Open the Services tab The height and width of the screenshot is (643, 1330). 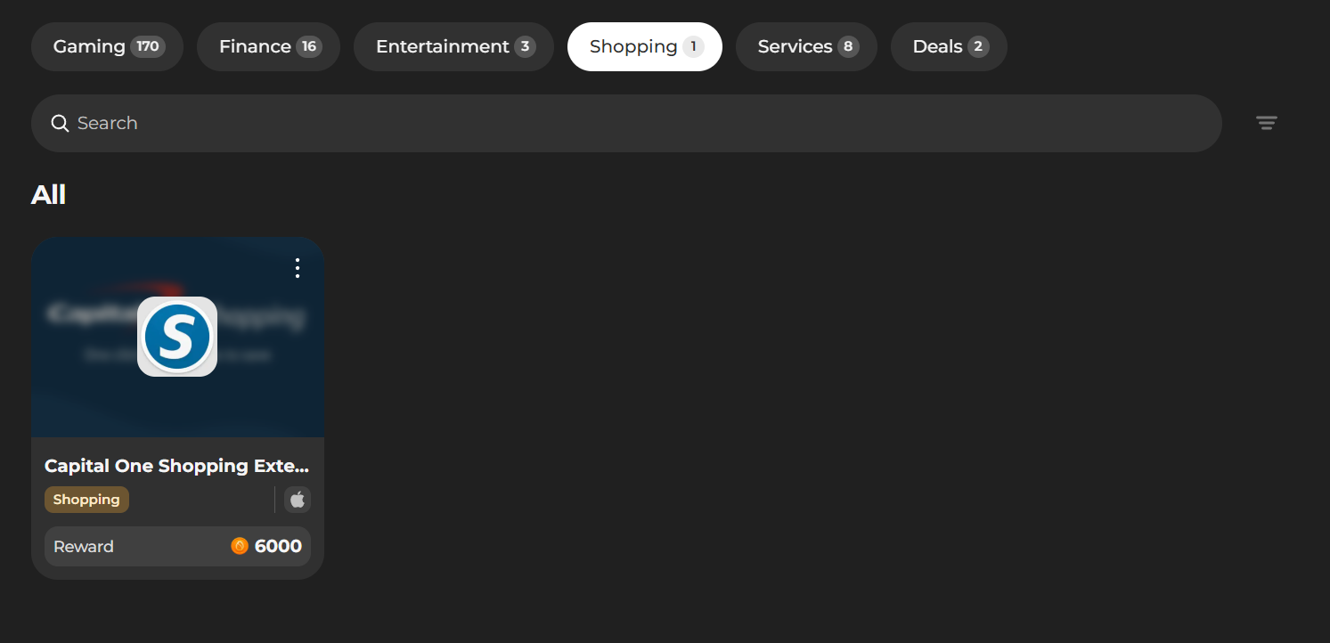click(806, 46)
